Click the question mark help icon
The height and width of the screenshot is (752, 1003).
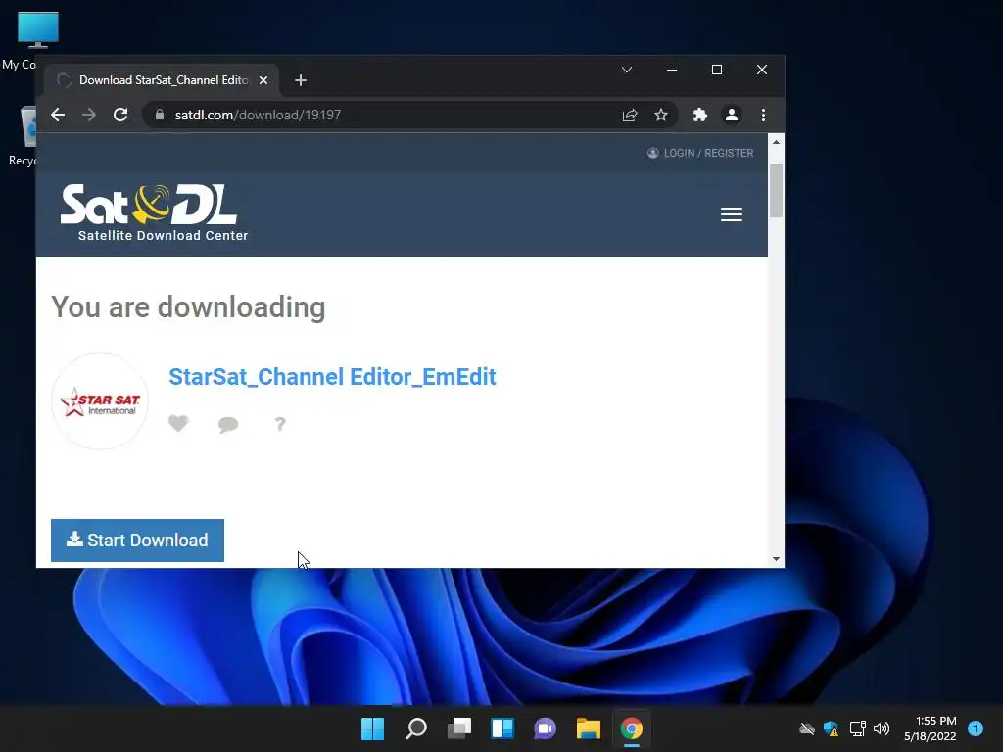tap(279, 424)
